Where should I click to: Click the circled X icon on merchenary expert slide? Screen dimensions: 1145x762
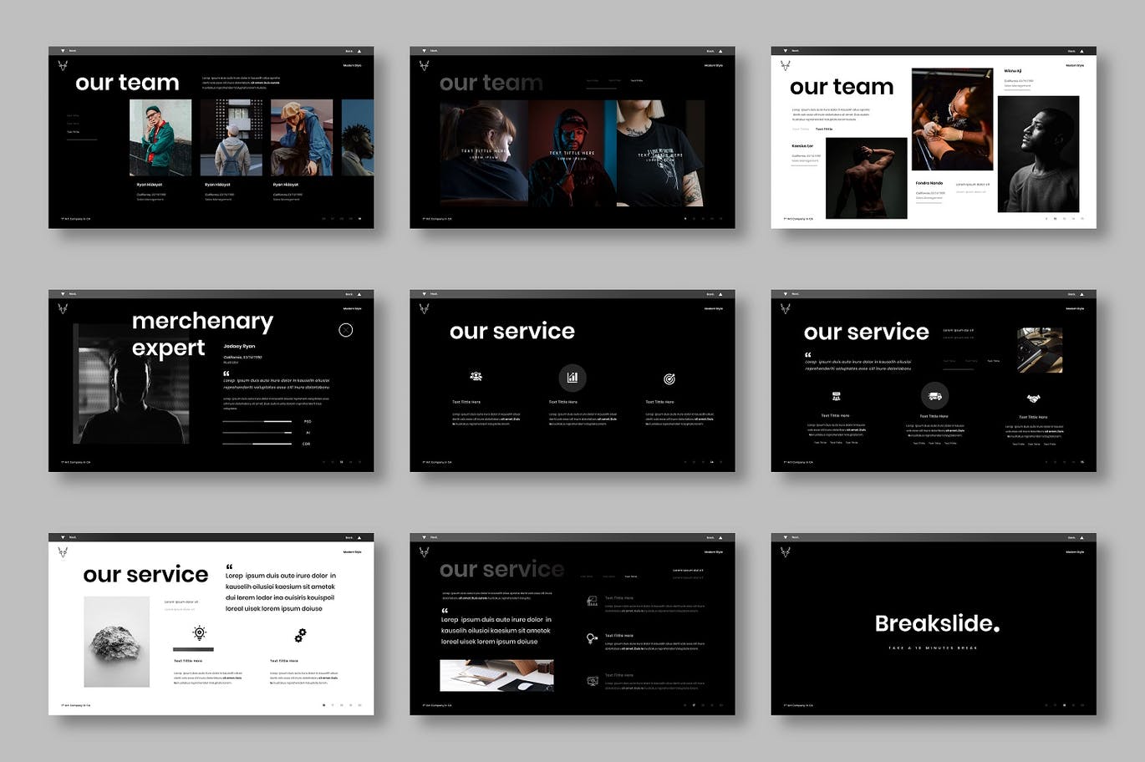(x=346, y=330)
